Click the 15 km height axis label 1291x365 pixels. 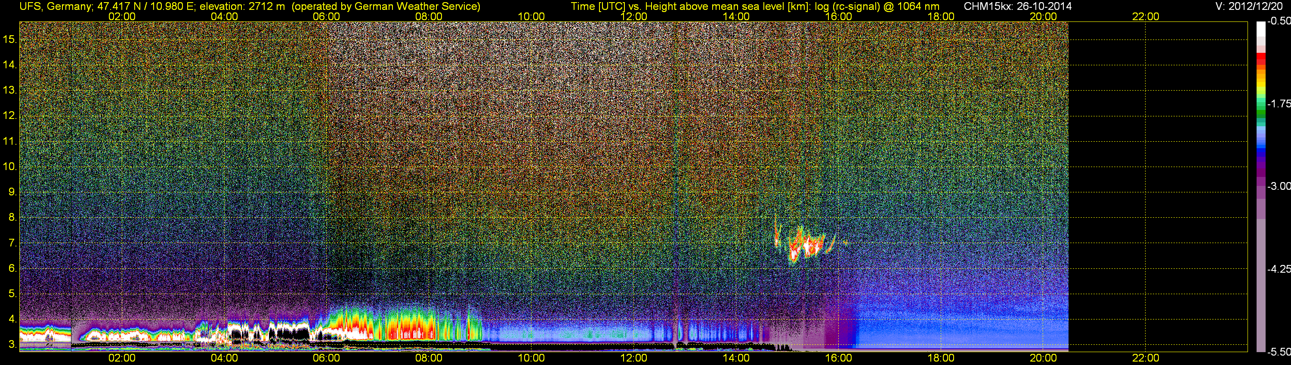coord(10,40)
